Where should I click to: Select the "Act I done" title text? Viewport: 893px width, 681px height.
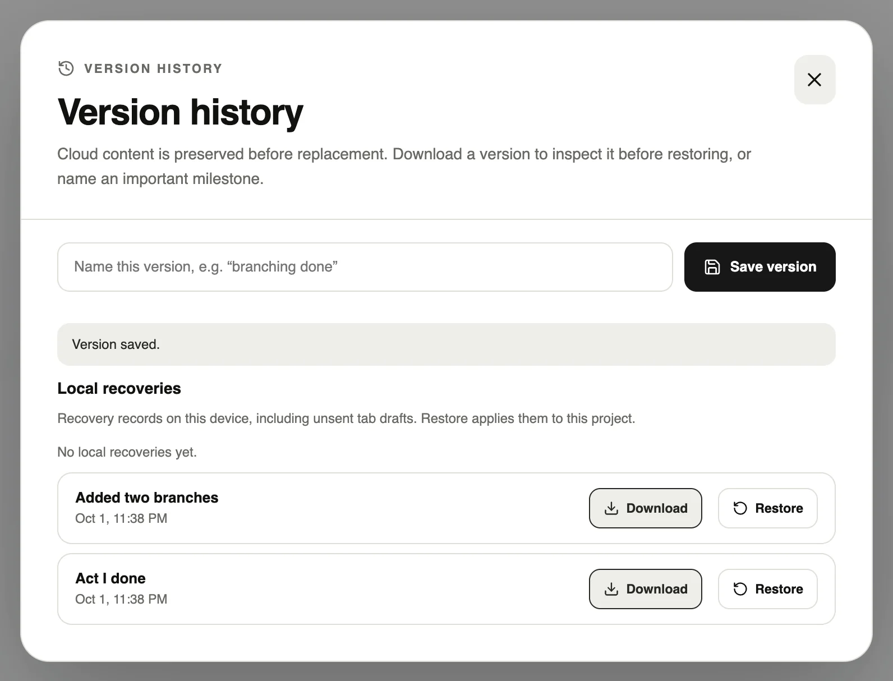point(111,578)
